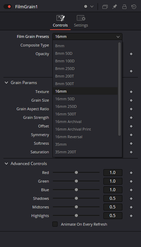
Task: Click the versions icon in header
Action: 105,7
